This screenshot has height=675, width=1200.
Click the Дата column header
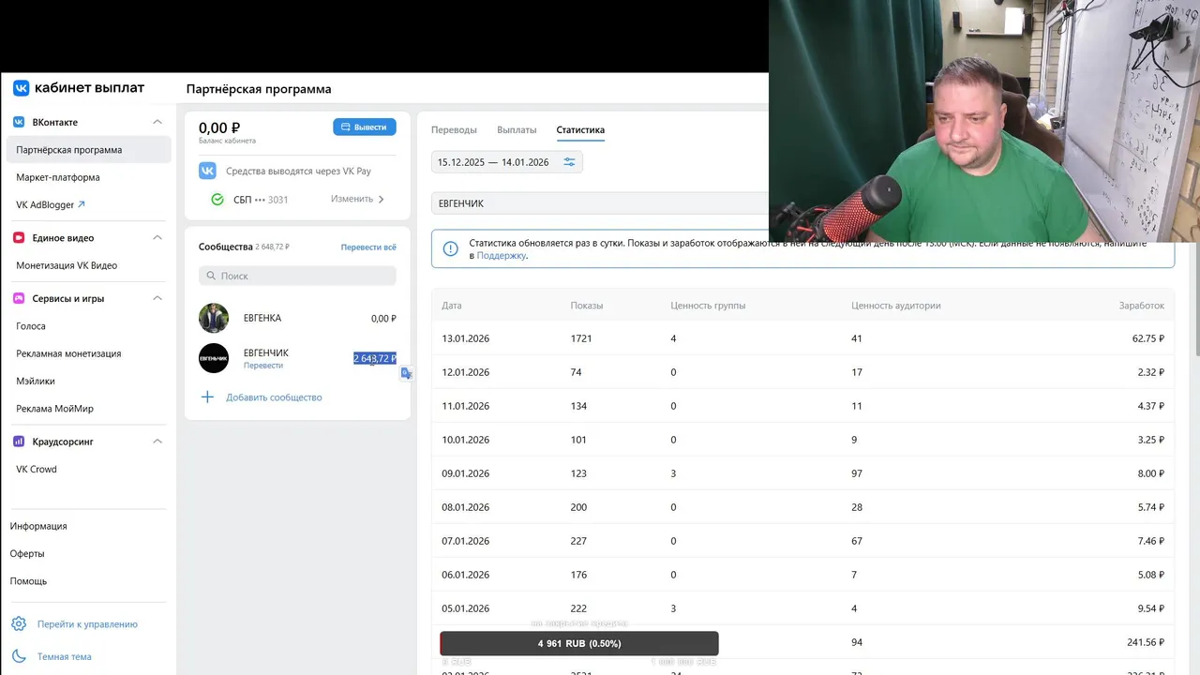coord(452,306)
